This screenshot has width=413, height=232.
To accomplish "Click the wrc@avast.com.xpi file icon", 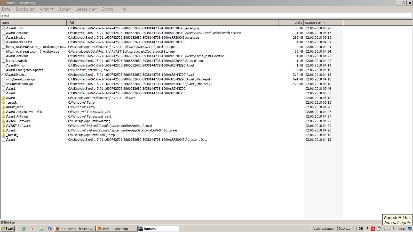I will 4,79.
